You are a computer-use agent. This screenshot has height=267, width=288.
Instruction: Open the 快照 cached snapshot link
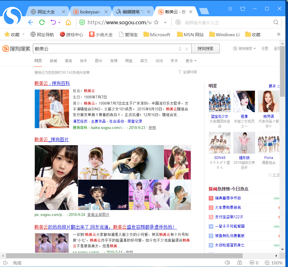[x=152, y=128]
